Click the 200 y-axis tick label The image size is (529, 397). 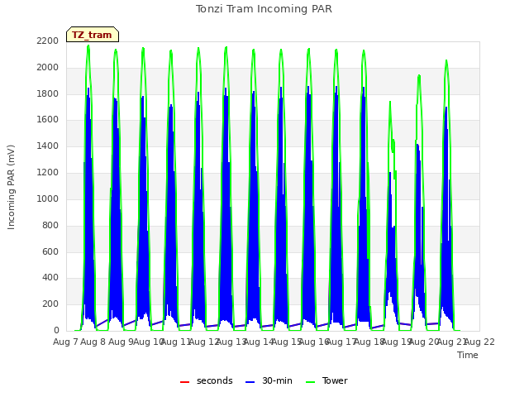point(50,304)
